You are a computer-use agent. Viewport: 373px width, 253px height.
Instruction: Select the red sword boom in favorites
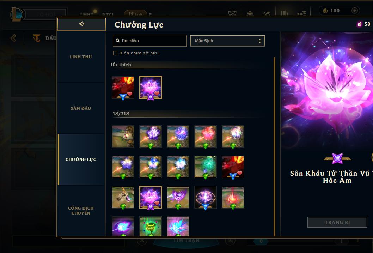123,88
